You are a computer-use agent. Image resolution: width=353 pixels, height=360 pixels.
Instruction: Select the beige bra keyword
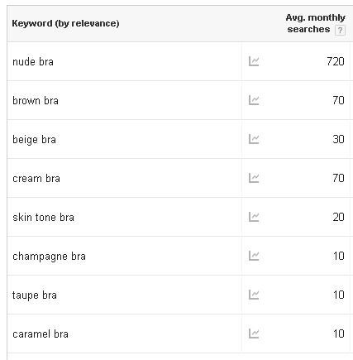pyautogui.click(x=34, y=140)
